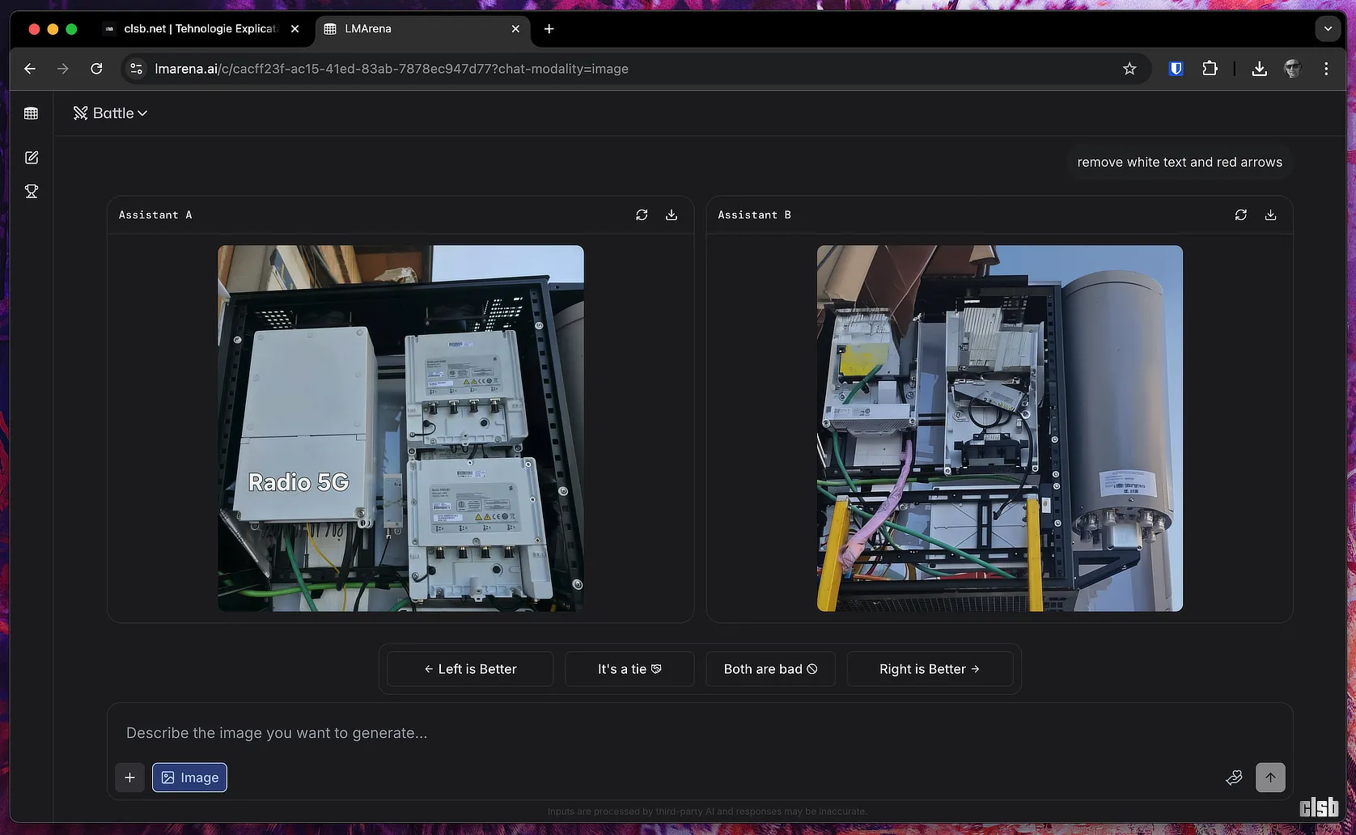The height and width of the screenshot is (835, 1356).
Task: Switch to the clsb.net tab
Action: click(200, 29)
